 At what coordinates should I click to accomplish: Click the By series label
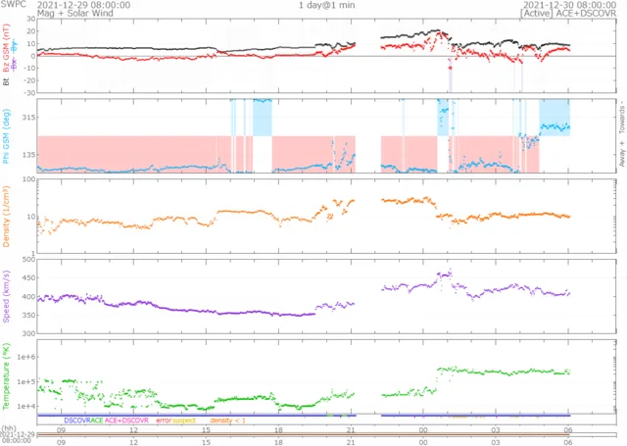(x=15, y=48)
